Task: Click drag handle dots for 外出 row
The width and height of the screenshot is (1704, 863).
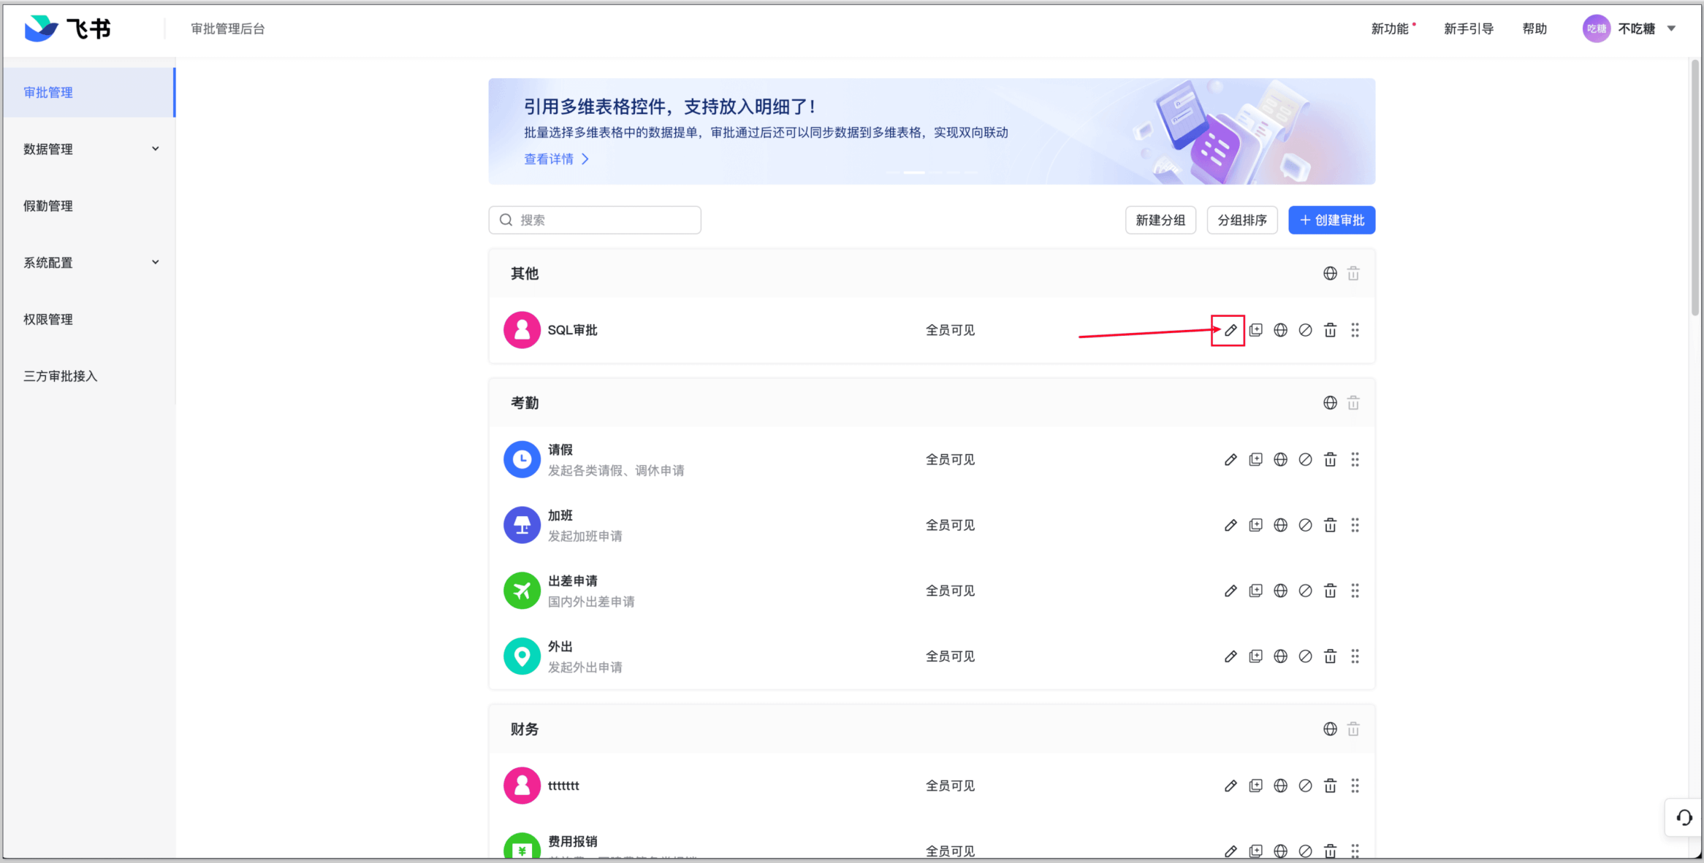Action: (1355, 656)
